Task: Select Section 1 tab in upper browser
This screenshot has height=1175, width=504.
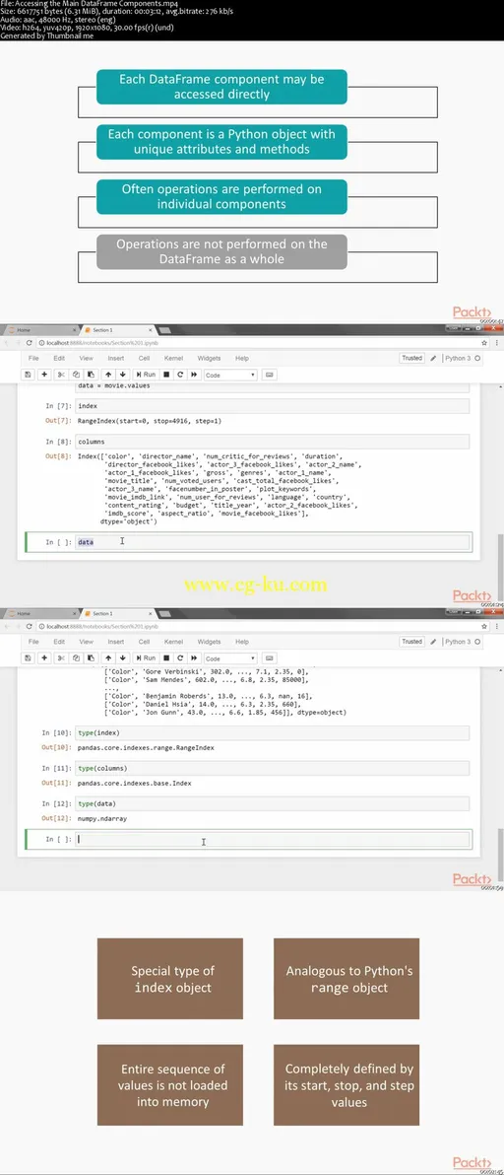Action: tap(117, 329)
